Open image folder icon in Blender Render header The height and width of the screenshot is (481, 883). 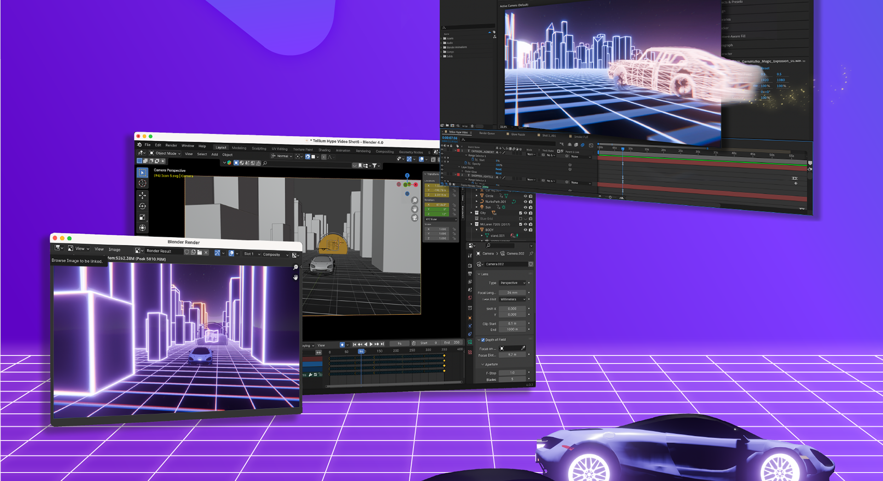pos(200,252)
